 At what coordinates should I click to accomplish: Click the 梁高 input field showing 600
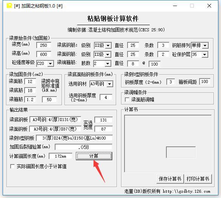44,54
